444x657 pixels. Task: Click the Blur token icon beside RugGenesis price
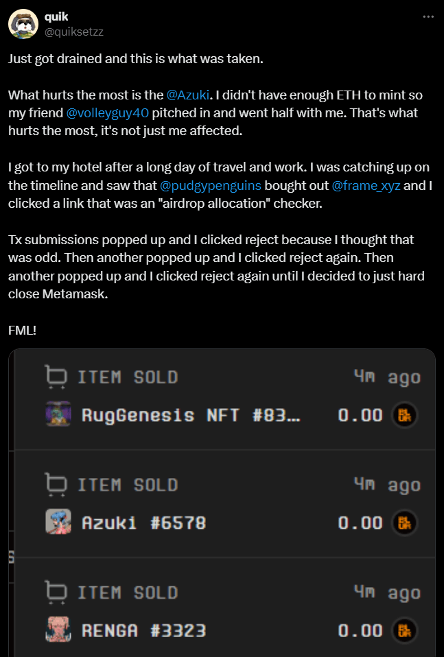click(405, 415)
